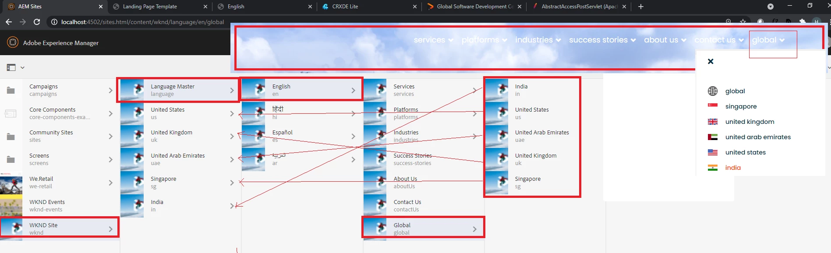Expand Language Master row chevron

click(x=232, y=90)
